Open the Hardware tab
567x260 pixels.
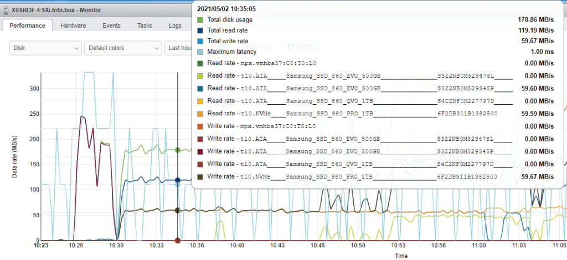(74, 26)
